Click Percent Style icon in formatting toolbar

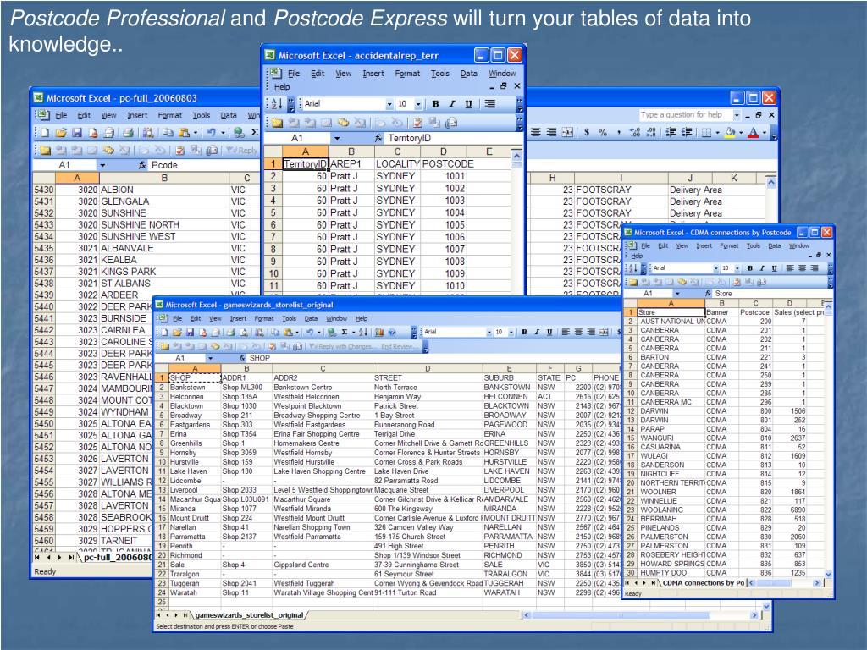[602, 132]
